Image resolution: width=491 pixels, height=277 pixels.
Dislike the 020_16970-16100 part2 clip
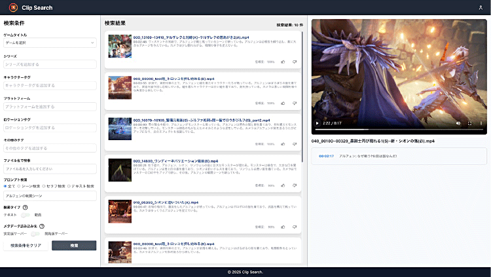pyautogui.click(x=295, y=144)
